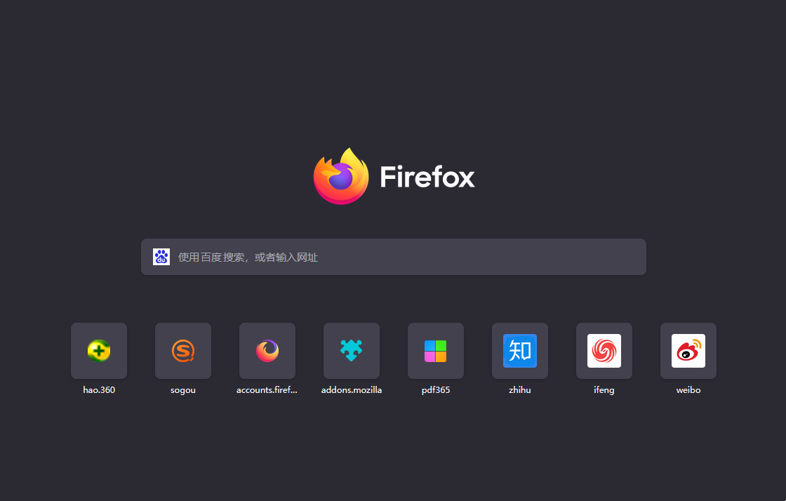Click the "weibo" label text
The image size is (786, 501).
tap(688, 389)
